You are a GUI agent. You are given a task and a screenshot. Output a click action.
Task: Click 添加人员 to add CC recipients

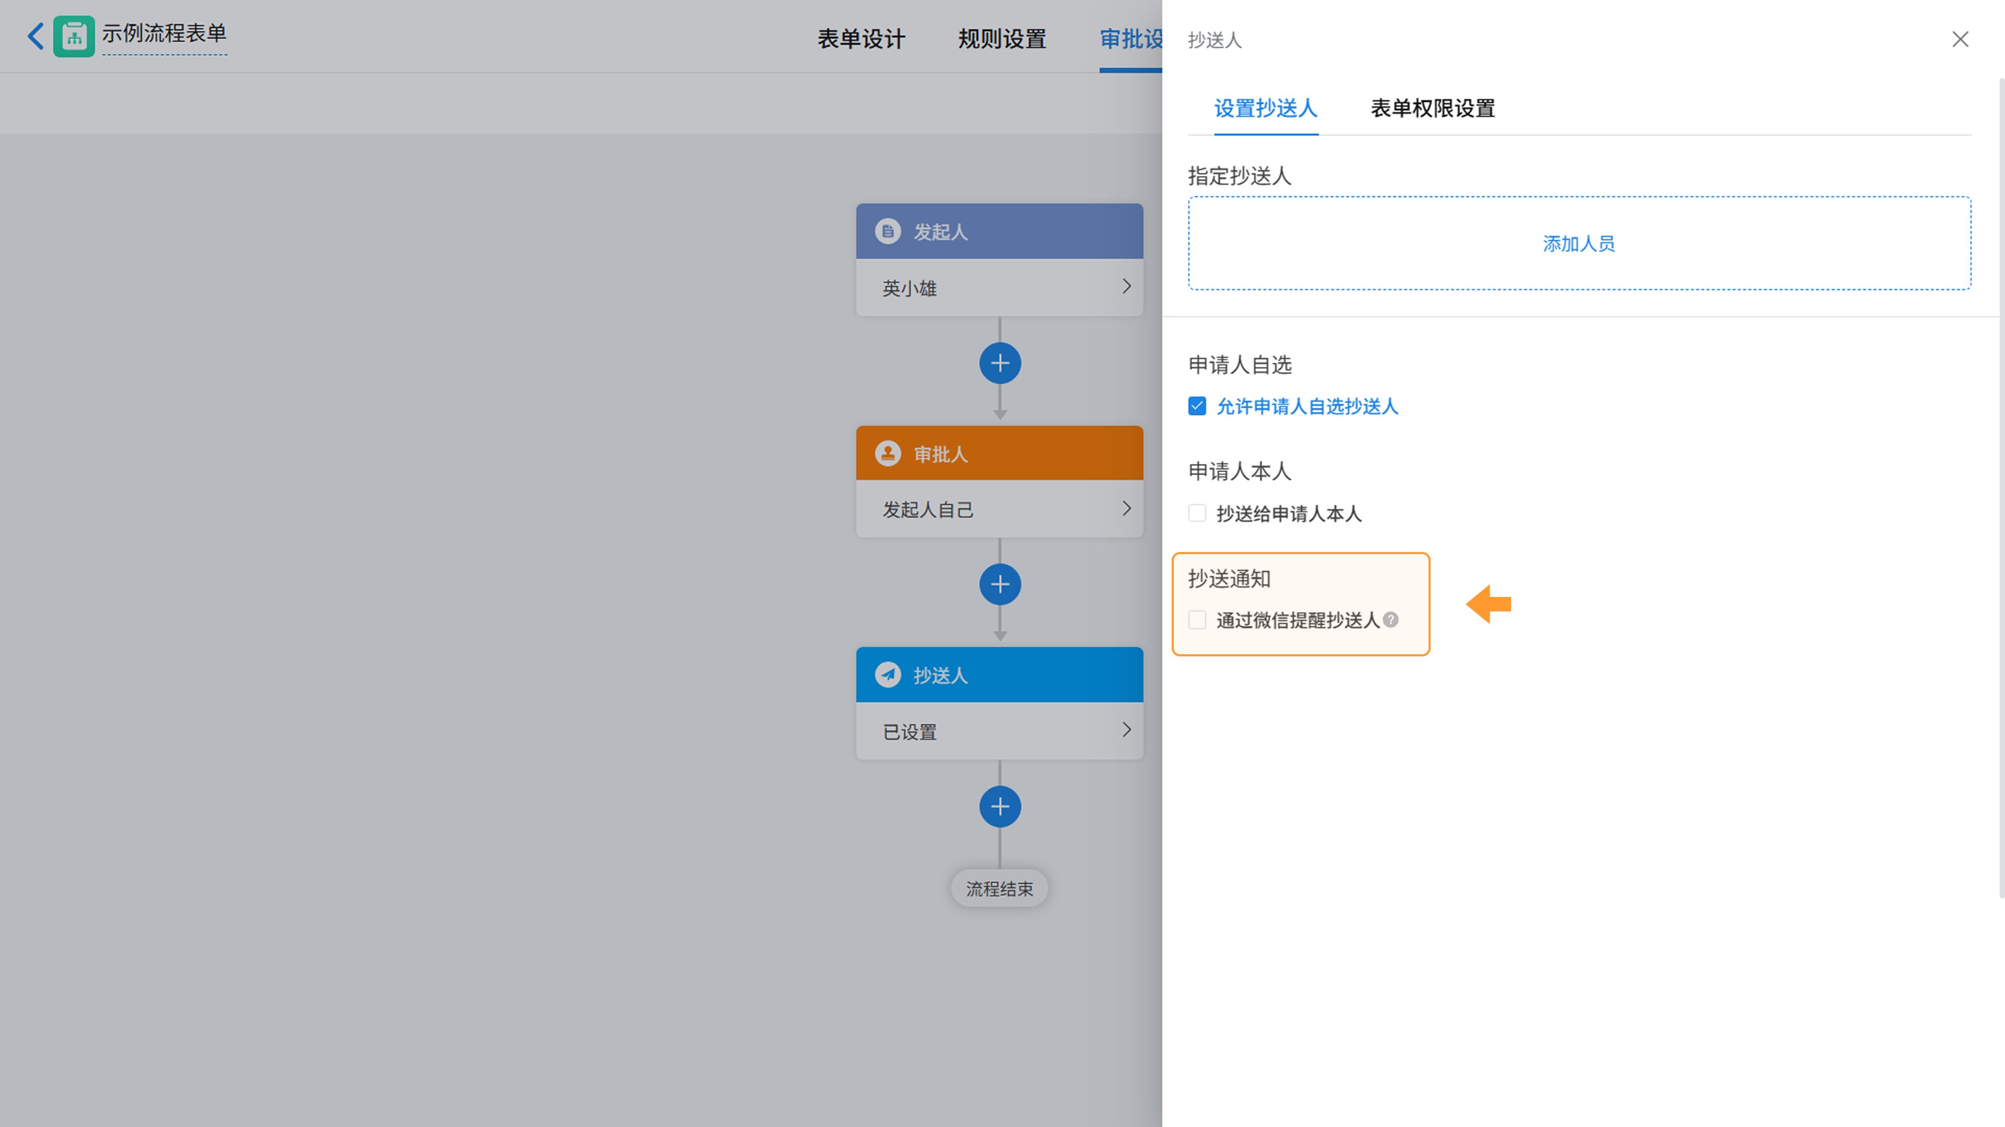tap(1578, 244)
